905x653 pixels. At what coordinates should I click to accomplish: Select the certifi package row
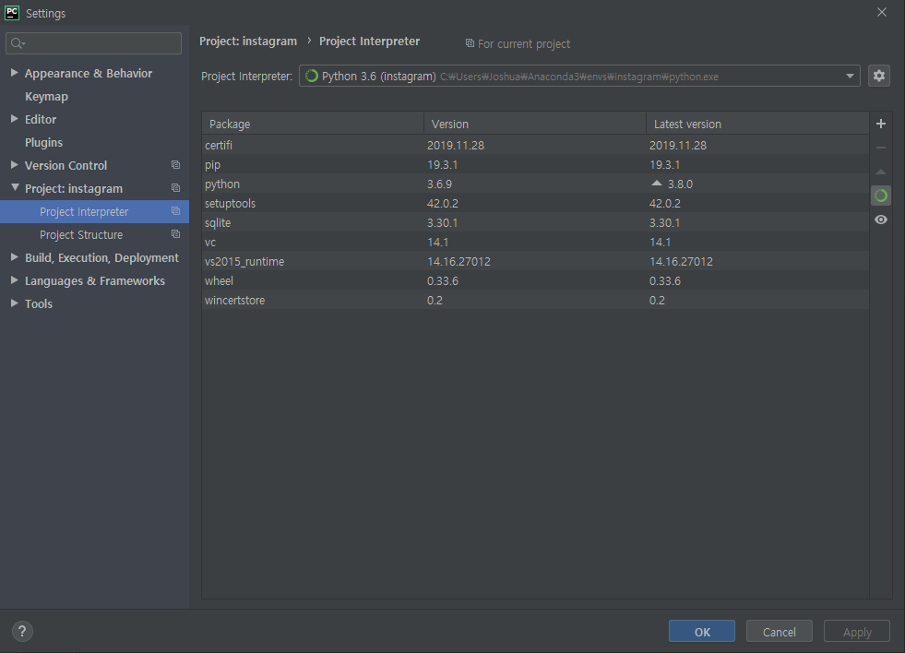535,145
